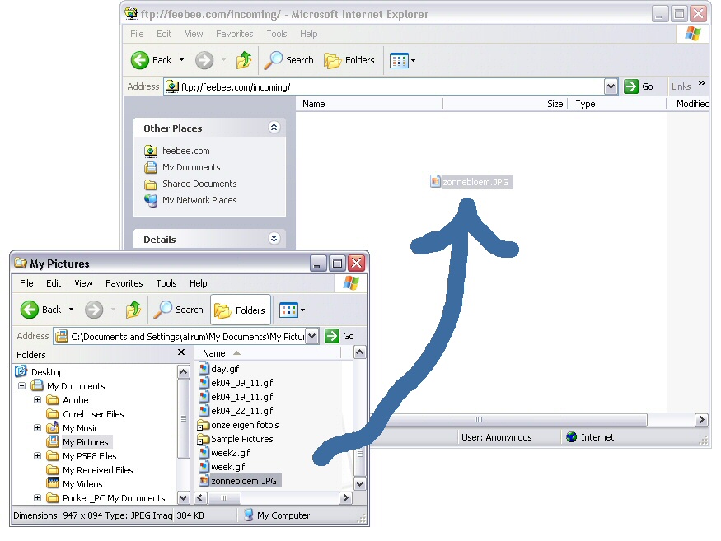Screen dimensions: 721x541
Task: Expand the My Music folder node
Action: tap(38, 428)
